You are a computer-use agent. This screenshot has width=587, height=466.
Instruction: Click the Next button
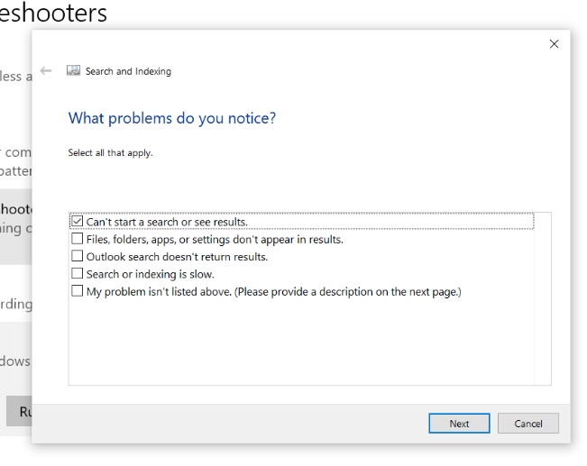(x=459, y=424)
